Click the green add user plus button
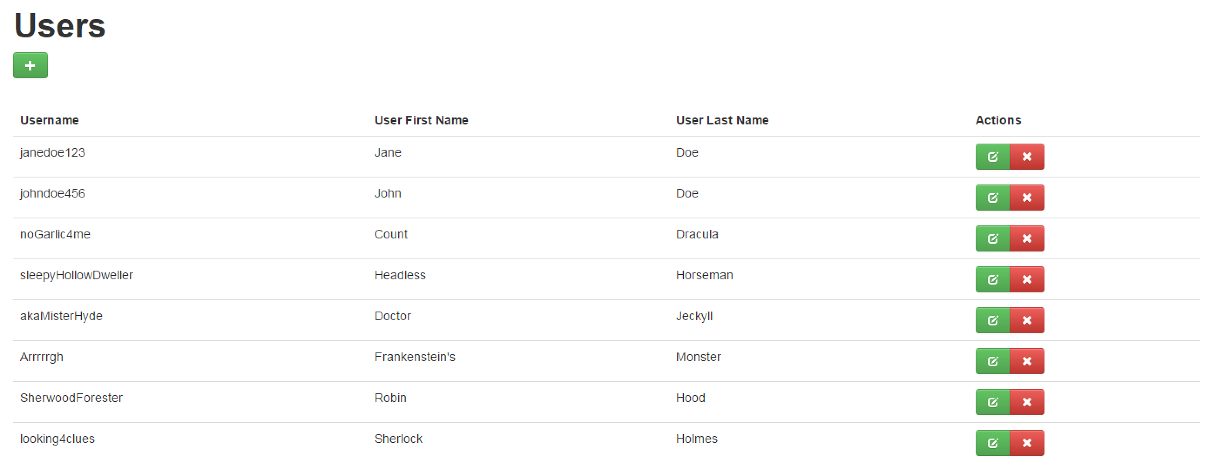This screenshot has width=1210, height=476. click(30, 65)
